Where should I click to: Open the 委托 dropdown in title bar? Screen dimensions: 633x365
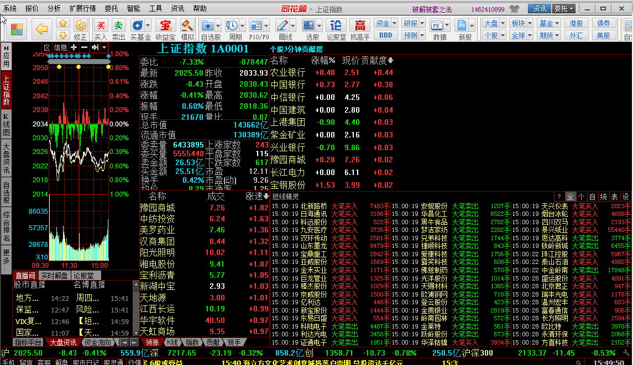564,9
